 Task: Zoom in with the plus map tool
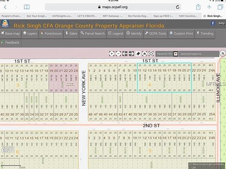pos(112,54)
